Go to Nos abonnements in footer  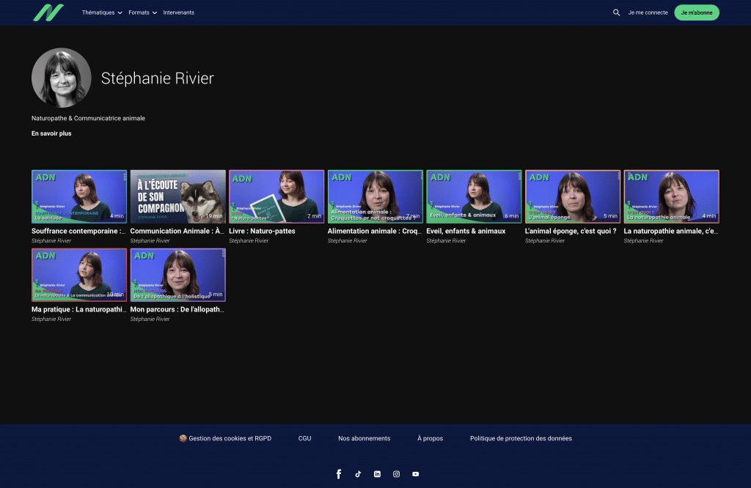(364, 438)
